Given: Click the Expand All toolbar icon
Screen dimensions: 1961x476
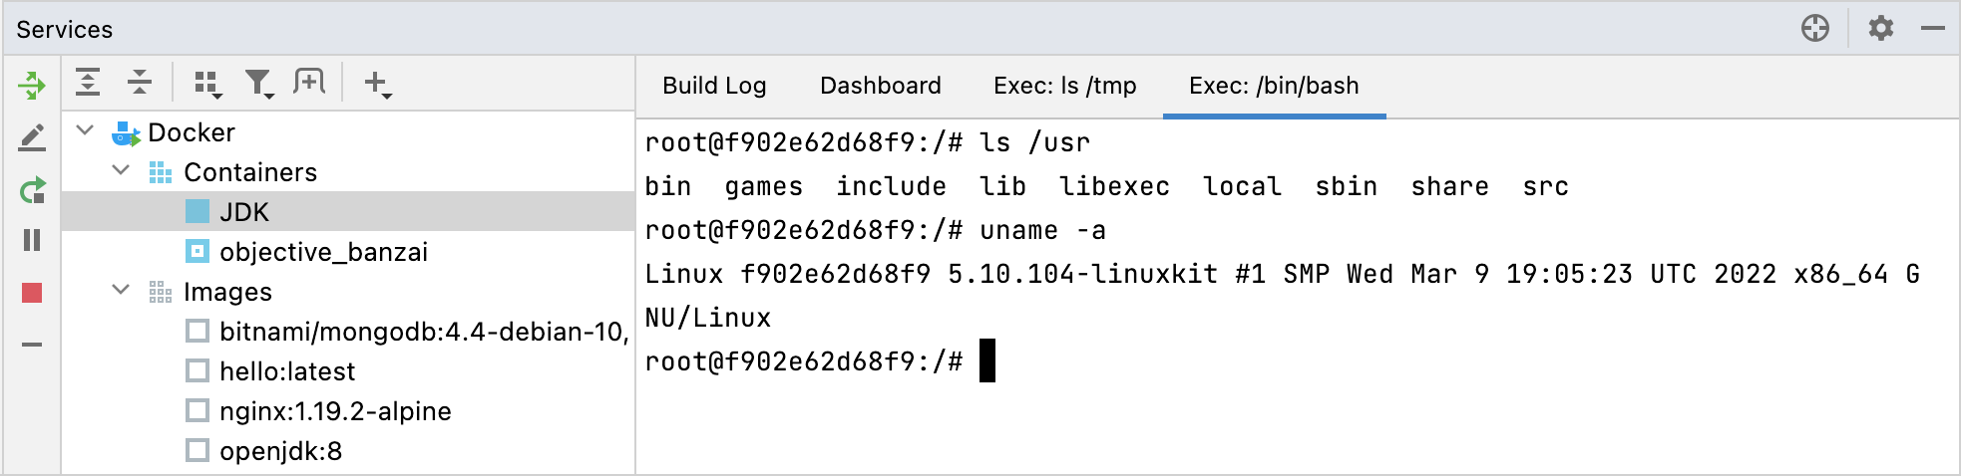Looking at the screenshot, I should pyautogui.click(x=88, y=83).
